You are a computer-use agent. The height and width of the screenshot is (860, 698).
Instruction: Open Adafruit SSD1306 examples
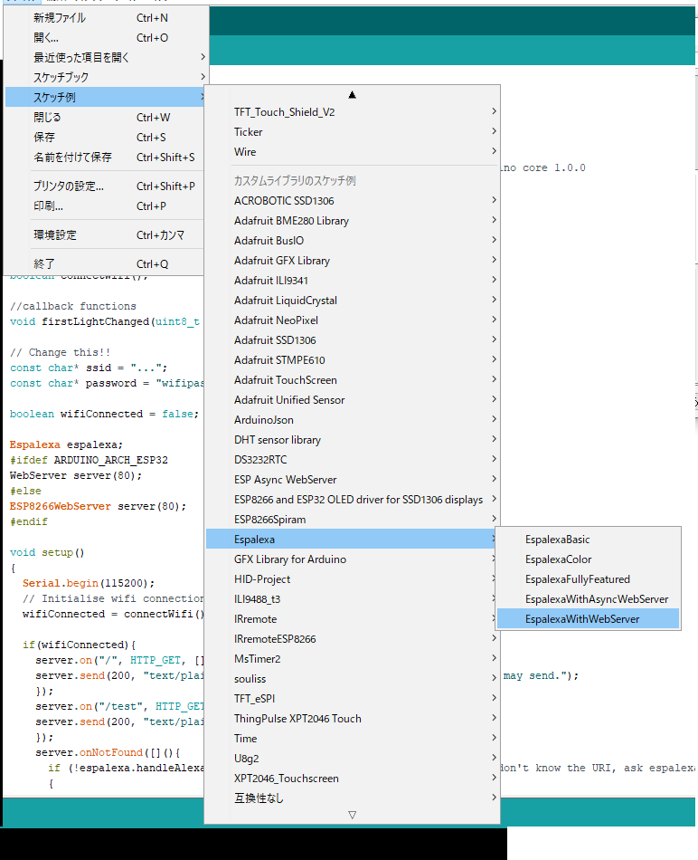(353, 340)
